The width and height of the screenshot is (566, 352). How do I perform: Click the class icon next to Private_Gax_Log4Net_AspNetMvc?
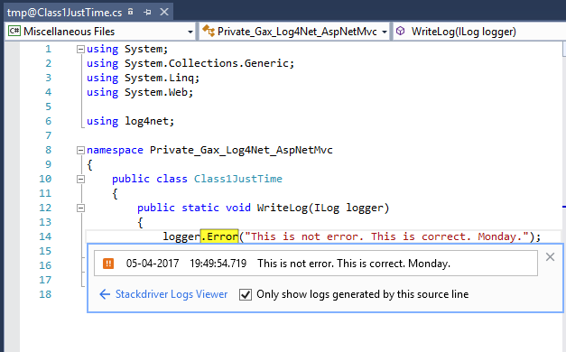point(209,31)
